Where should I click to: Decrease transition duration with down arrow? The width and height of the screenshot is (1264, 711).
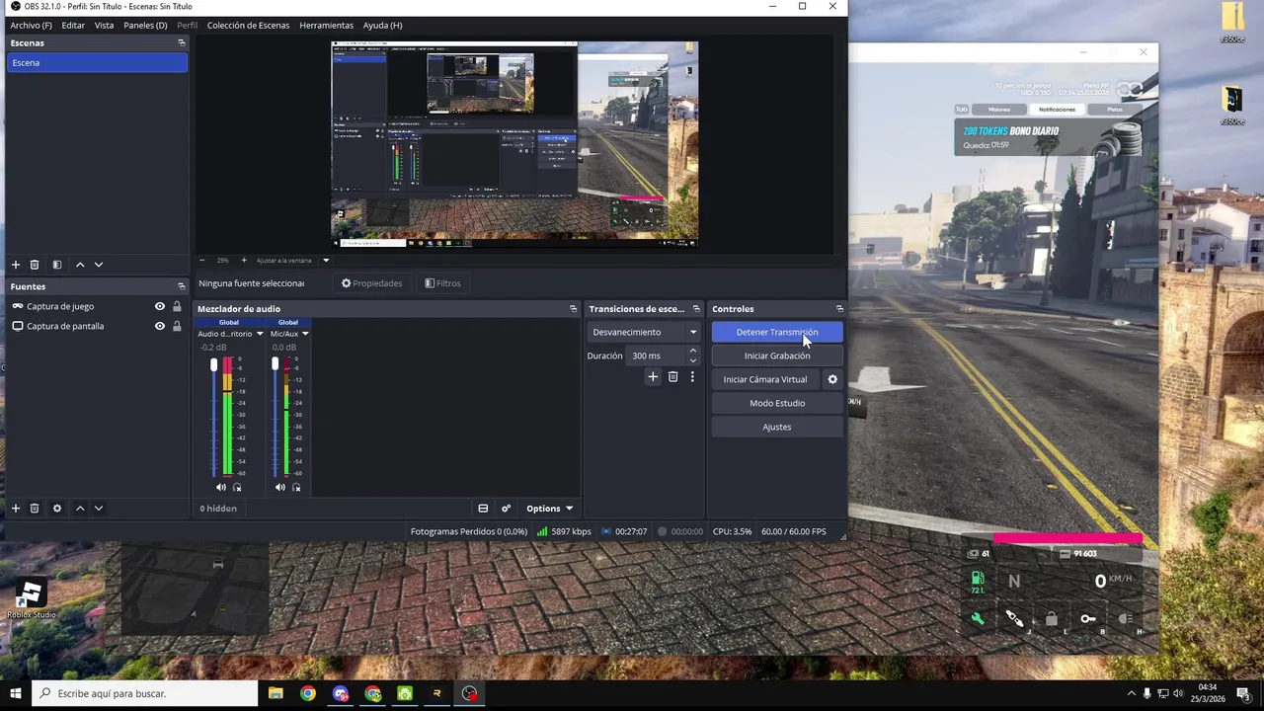click(x=692, y=360)
